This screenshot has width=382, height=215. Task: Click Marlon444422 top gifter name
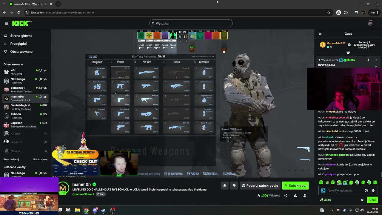(x=336, y=43)
